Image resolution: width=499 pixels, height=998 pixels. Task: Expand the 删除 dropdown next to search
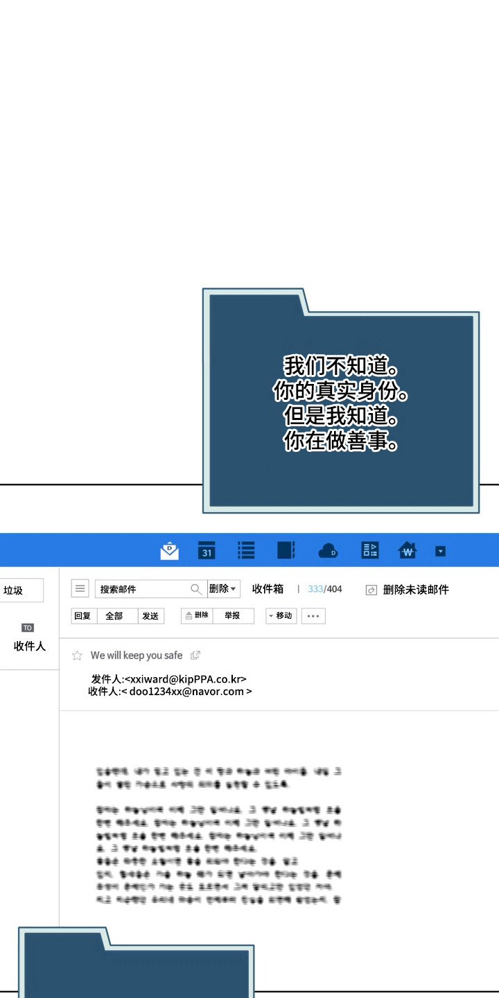pos(223,589)
